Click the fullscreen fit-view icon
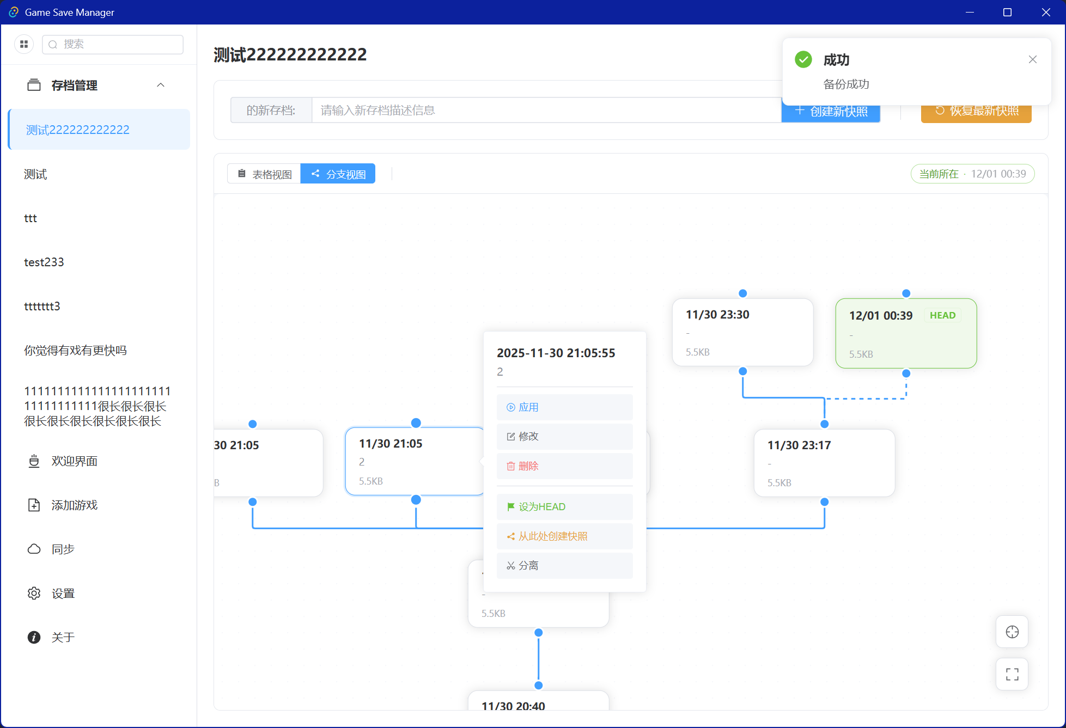This screenshot has width=1066, height=728. pos(1012,674)
